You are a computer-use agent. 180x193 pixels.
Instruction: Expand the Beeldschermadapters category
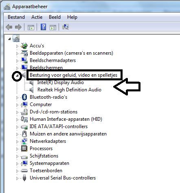click(x=17, y=61)
